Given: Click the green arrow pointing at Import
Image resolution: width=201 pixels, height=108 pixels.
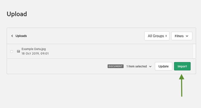Looking at the screenshot, I should click(x=181, y=85).
